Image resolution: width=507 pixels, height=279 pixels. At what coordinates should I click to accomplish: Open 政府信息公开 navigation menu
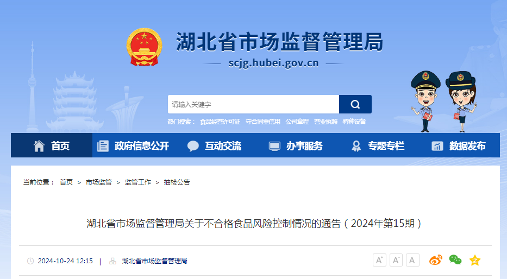(x=133, y=145)
